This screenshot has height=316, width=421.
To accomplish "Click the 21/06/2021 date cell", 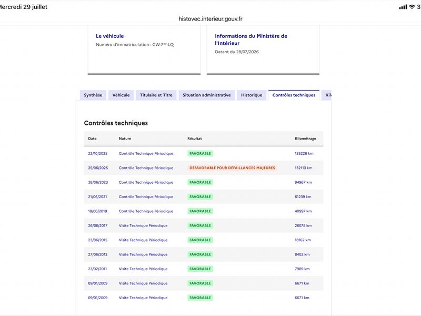I will [x=97, y=196].
